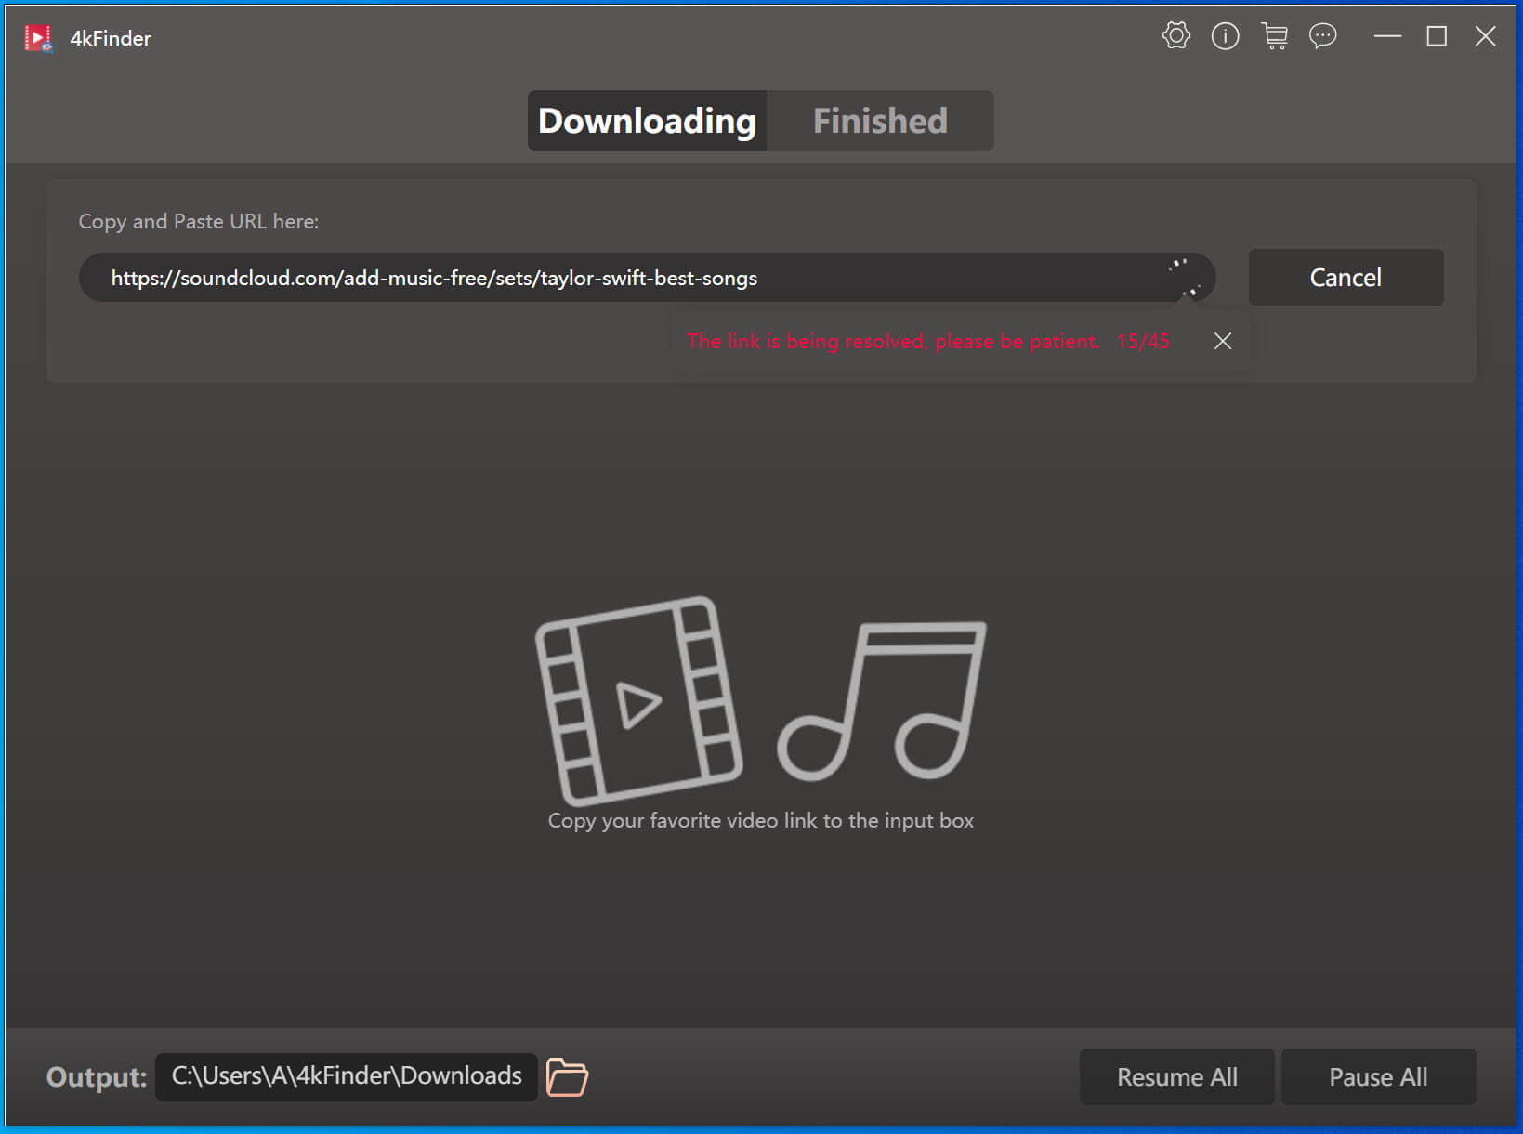Minimize the 4kFinder window
Image resolution: width=1523 pixels, height=1134 pixels.
[x=1387, y=36]
